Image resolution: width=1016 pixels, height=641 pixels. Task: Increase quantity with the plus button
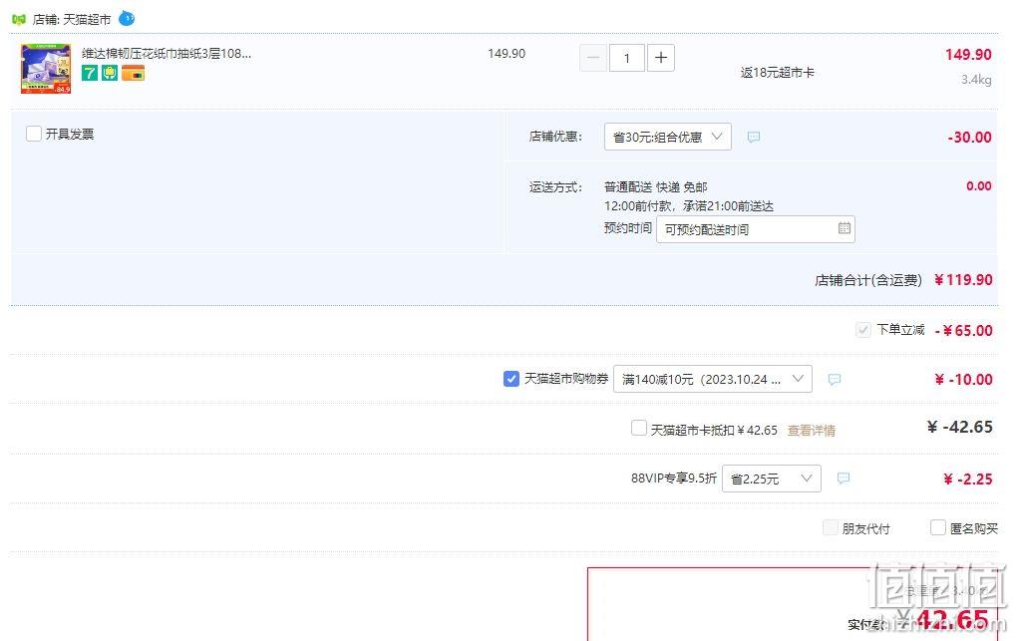click(660, 58)
